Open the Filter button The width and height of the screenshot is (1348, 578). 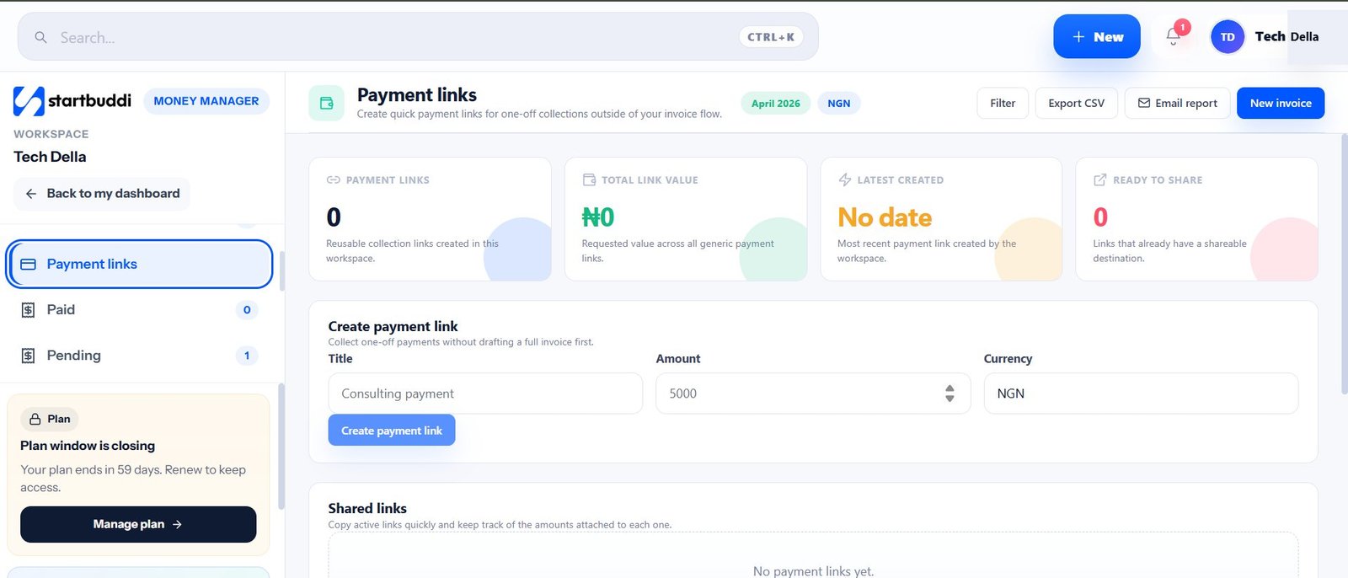[x=1003, y=103]
